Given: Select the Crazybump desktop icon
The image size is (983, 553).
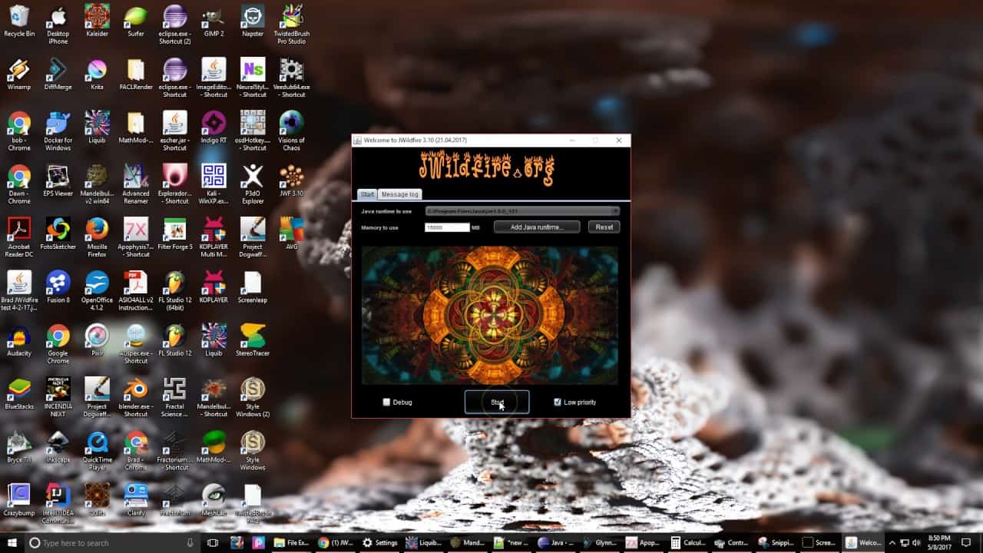Looking at the screenshot, I should [x=19, y=499].
